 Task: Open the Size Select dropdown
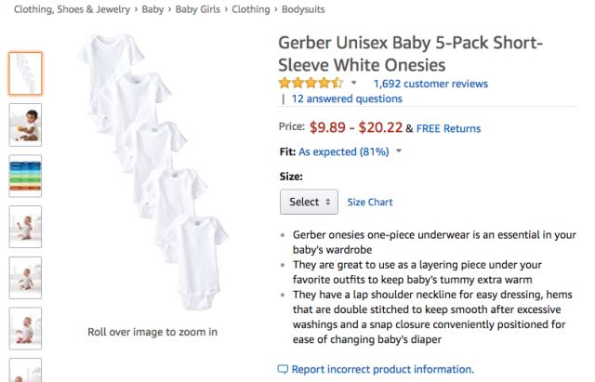tap(309, 202)
